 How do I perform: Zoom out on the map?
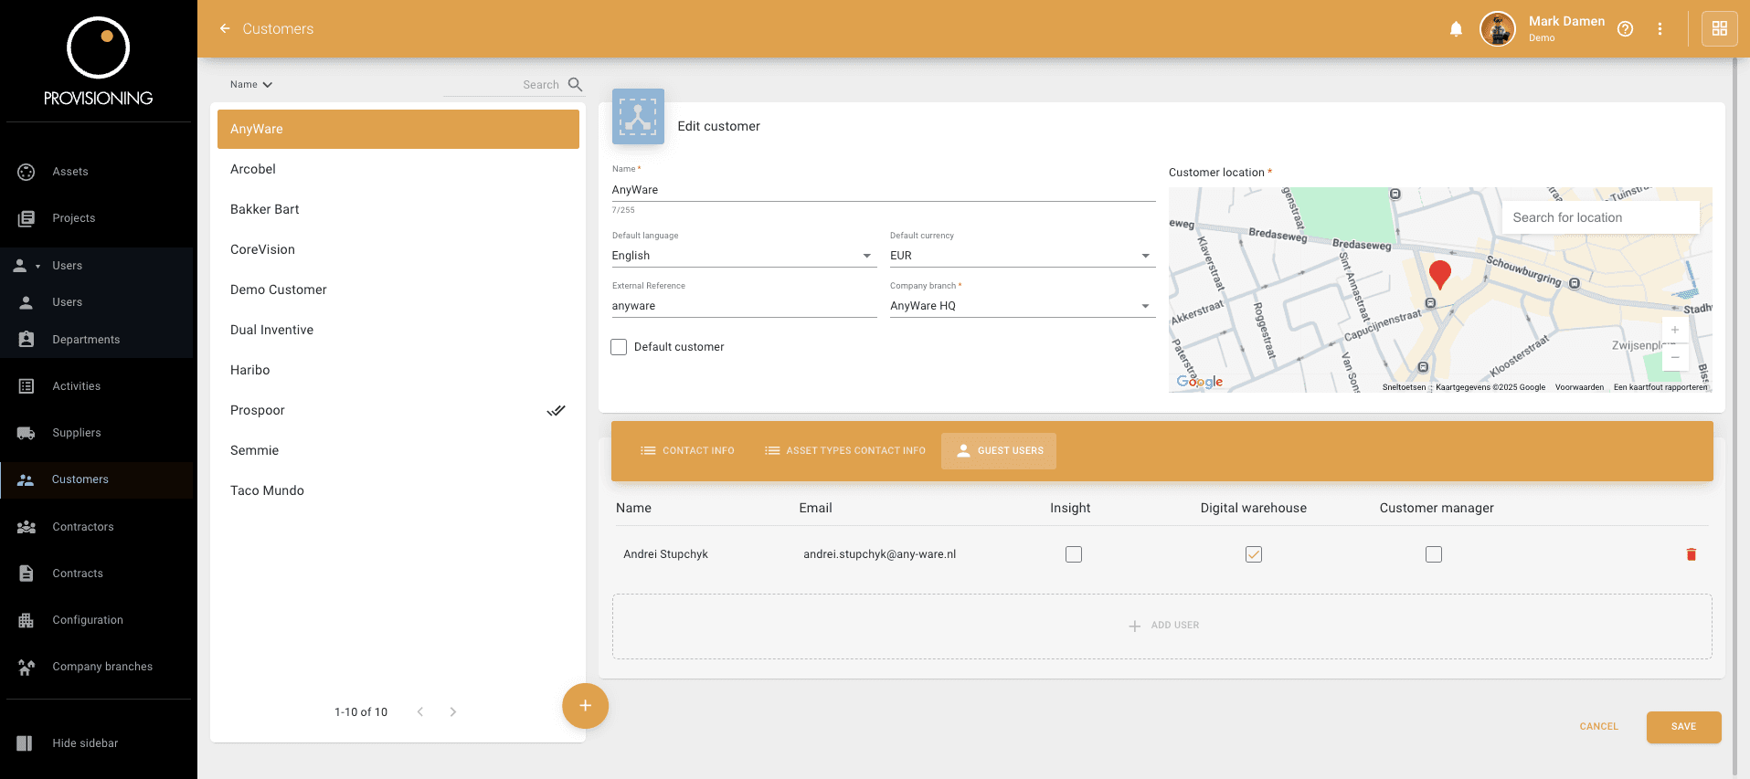point(1675,357)
